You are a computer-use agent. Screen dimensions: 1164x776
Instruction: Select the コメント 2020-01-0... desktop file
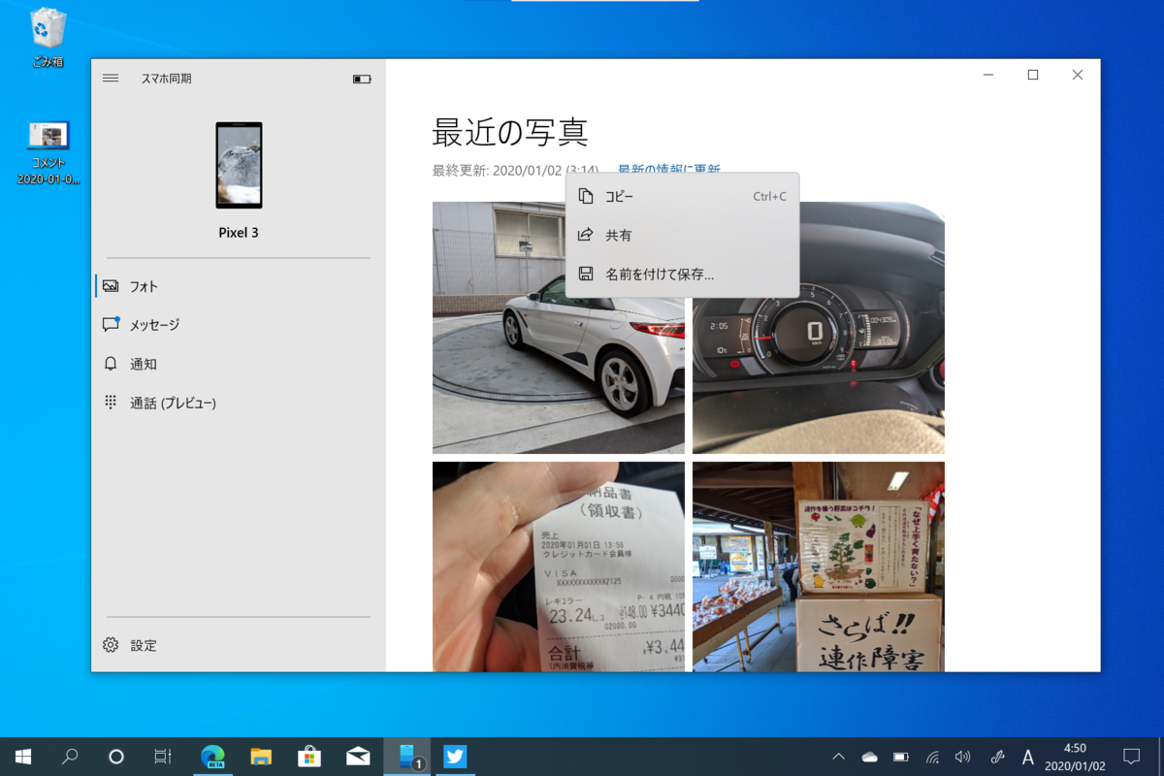48,153
